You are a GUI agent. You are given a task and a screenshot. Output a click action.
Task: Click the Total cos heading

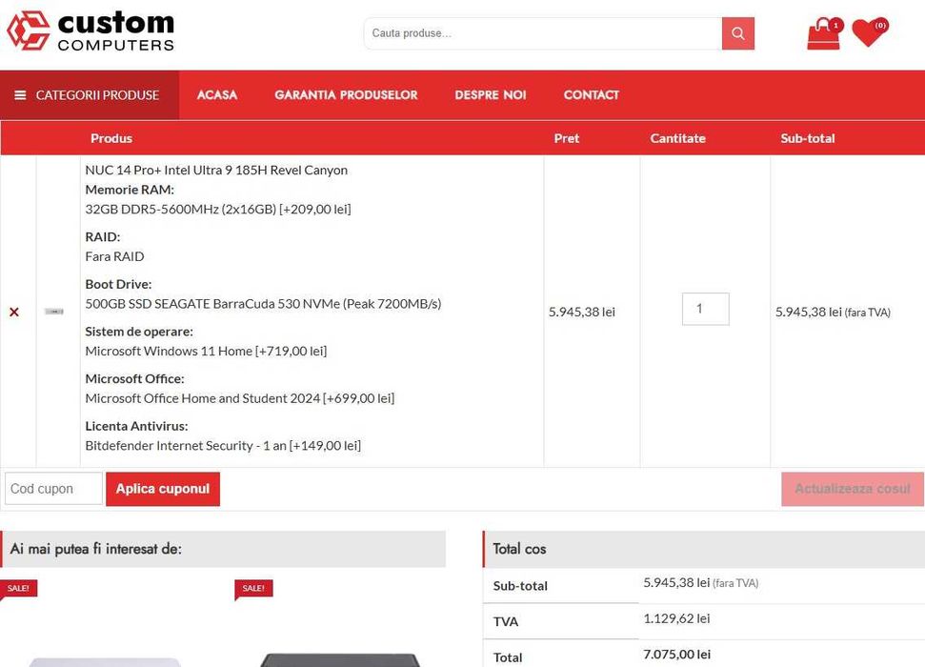tap(519, 549)
